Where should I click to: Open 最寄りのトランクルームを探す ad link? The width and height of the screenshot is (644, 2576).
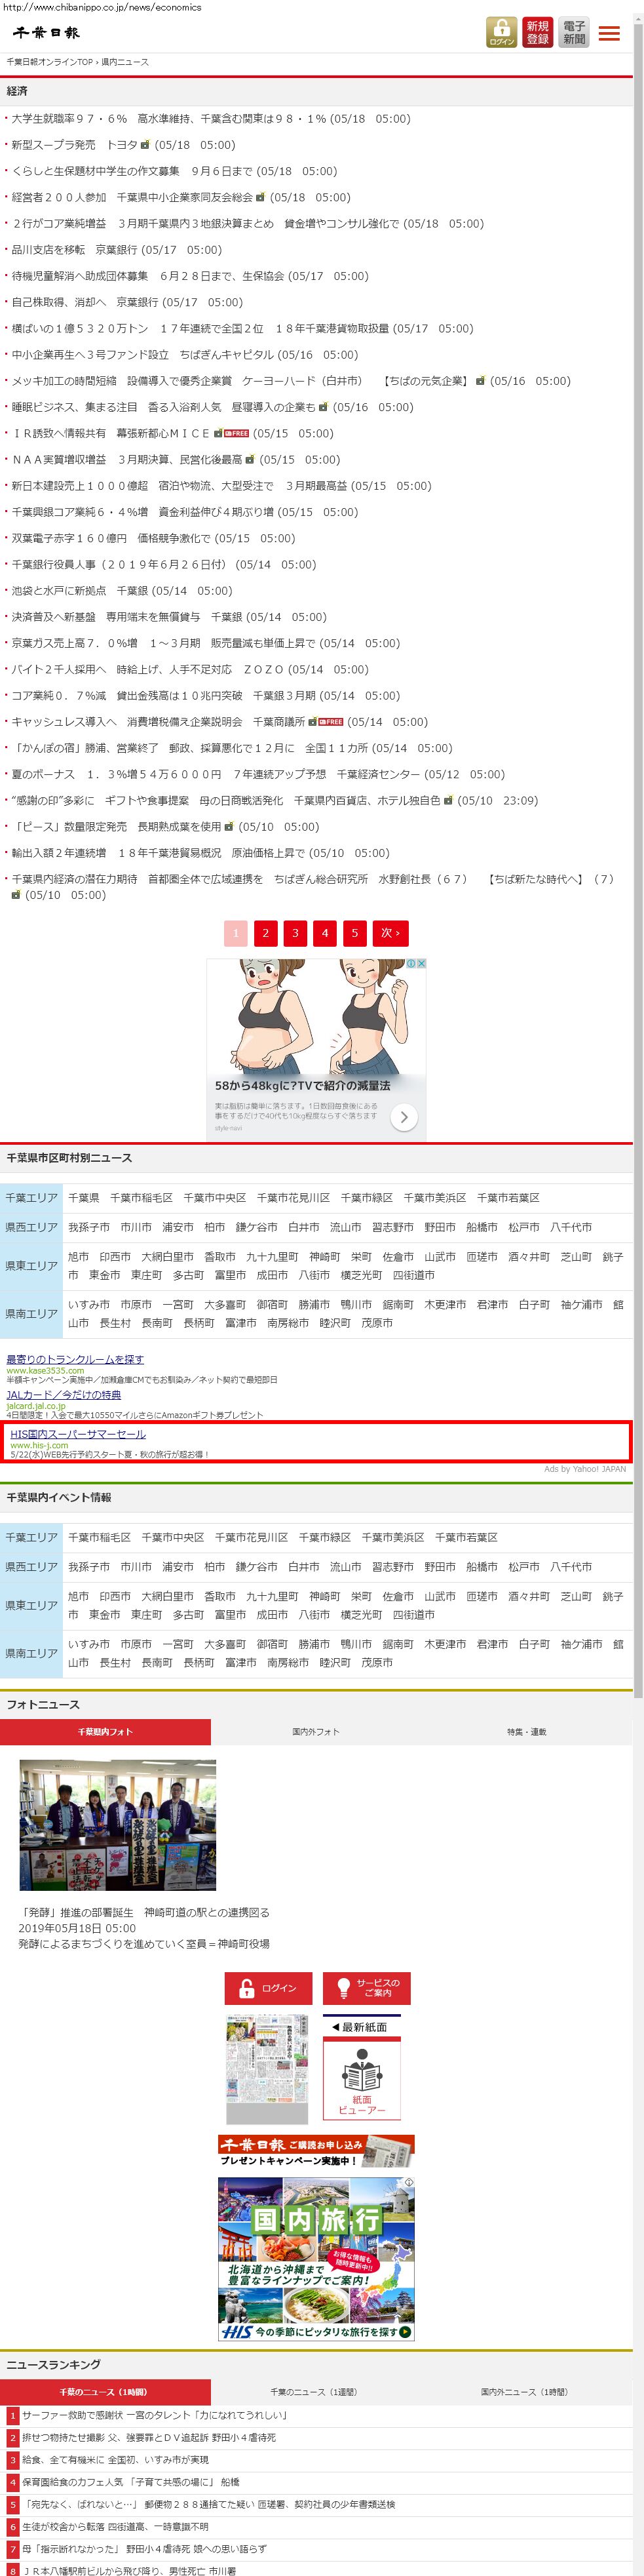pyautogui.click(x=75, y=1359)
